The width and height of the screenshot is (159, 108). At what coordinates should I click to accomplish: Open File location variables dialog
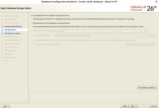[x=147, y=87]
